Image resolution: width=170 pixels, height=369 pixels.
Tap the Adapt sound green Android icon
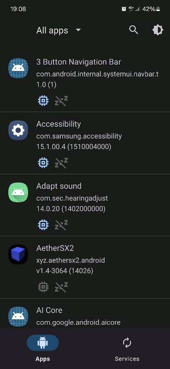18,192
